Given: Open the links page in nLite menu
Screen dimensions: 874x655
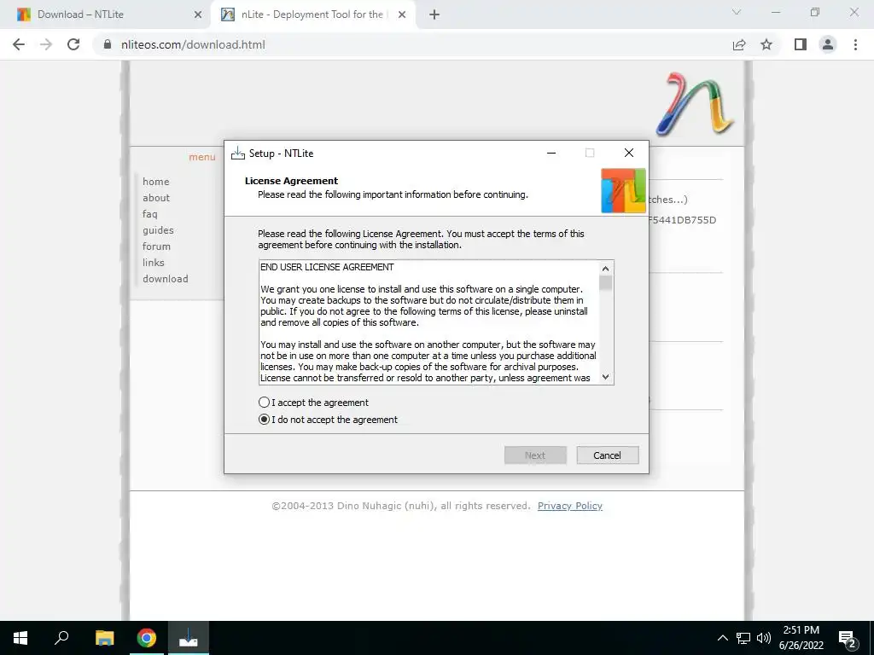Looking at the screenshot, I should point(154,263).
